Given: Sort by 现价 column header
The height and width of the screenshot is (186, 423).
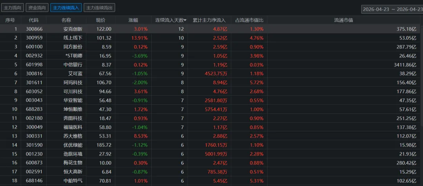Looking at the screenshot, I should click(x=101, y=20).
